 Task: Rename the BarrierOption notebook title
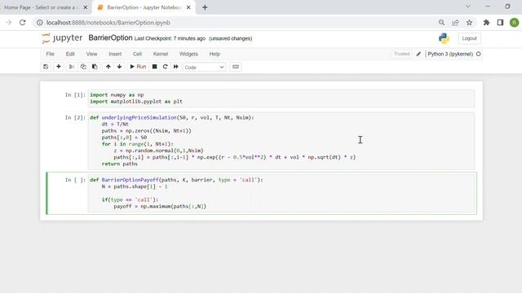point(110,38)
